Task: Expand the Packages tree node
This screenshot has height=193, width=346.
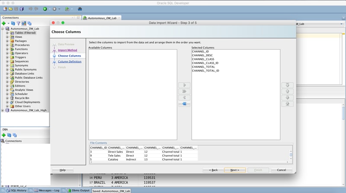Action: click(7, 41)
